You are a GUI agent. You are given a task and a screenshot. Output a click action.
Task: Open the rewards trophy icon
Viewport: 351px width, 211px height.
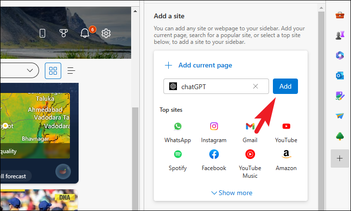[x=64, y=33]
